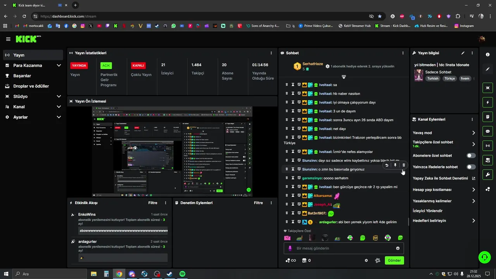This screenshot has width=496, height=279.
Task: Edit stream info with the Yayın bilgisi pencil icon
Action: tap(463, 53)
